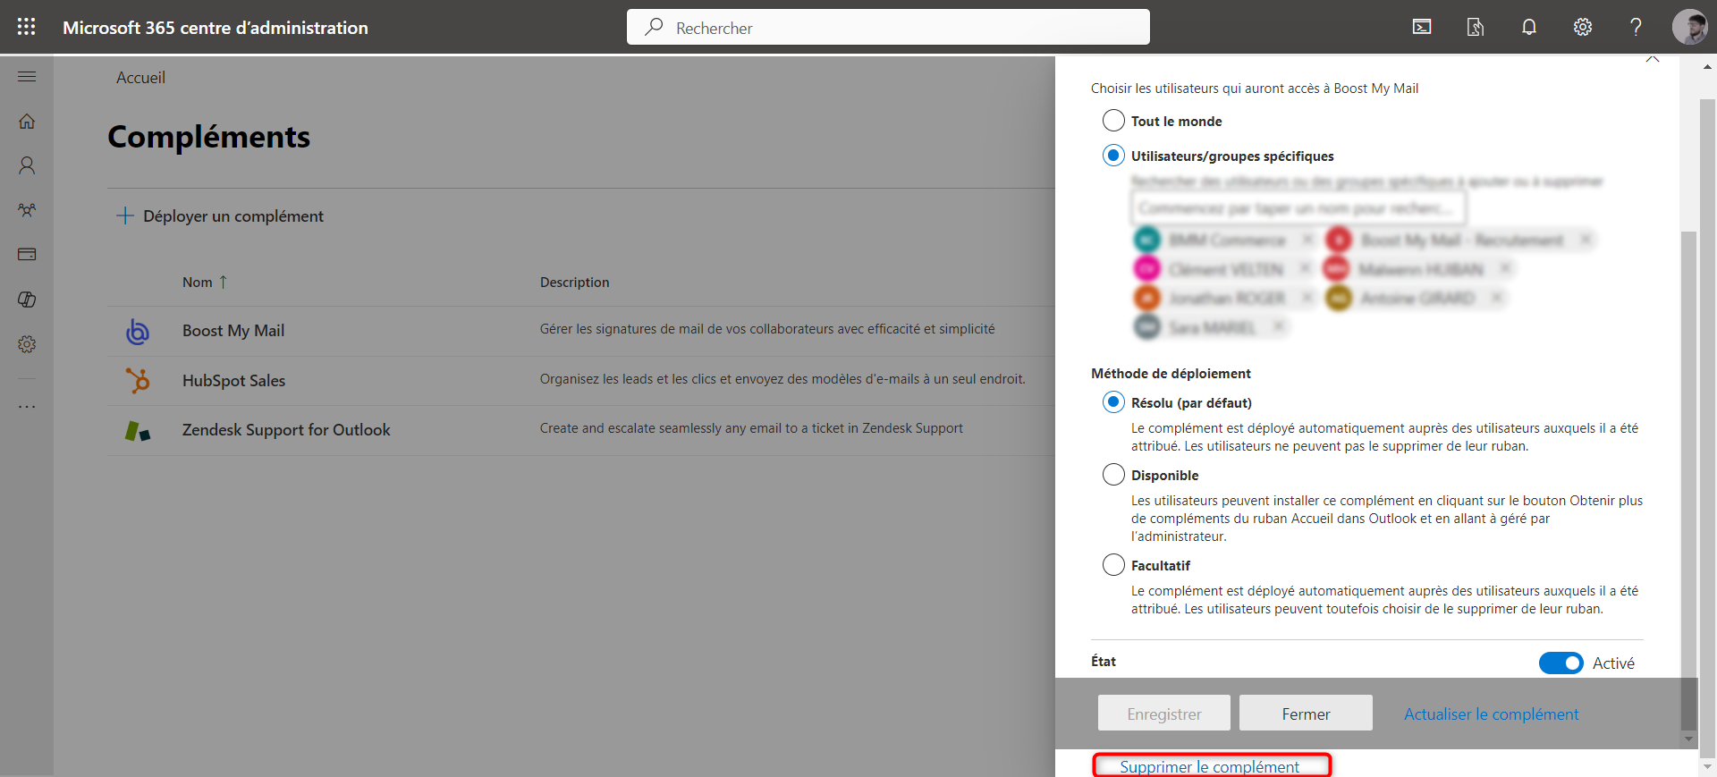
Task: Open the HubSpot Sales row
Action: tap(581, 381)
